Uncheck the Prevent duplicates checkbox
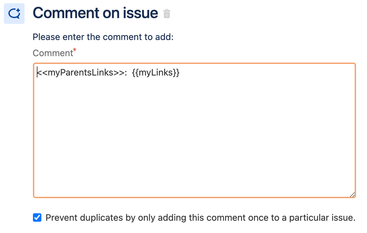 click(37, 217)
